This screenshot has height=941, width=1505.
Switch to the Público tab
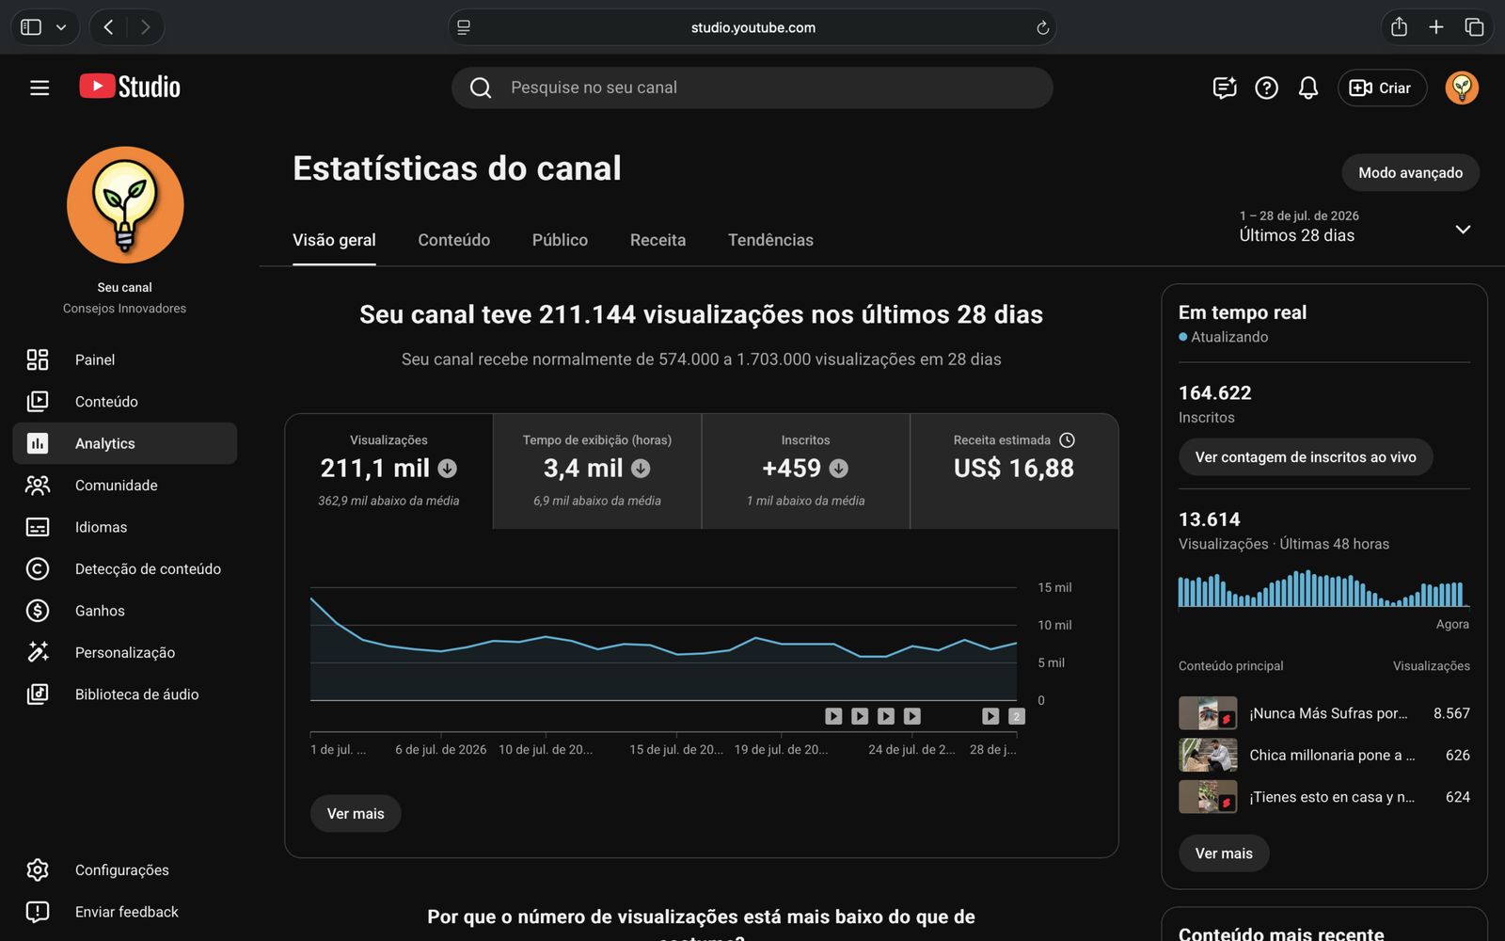click(x=560, y=240)
